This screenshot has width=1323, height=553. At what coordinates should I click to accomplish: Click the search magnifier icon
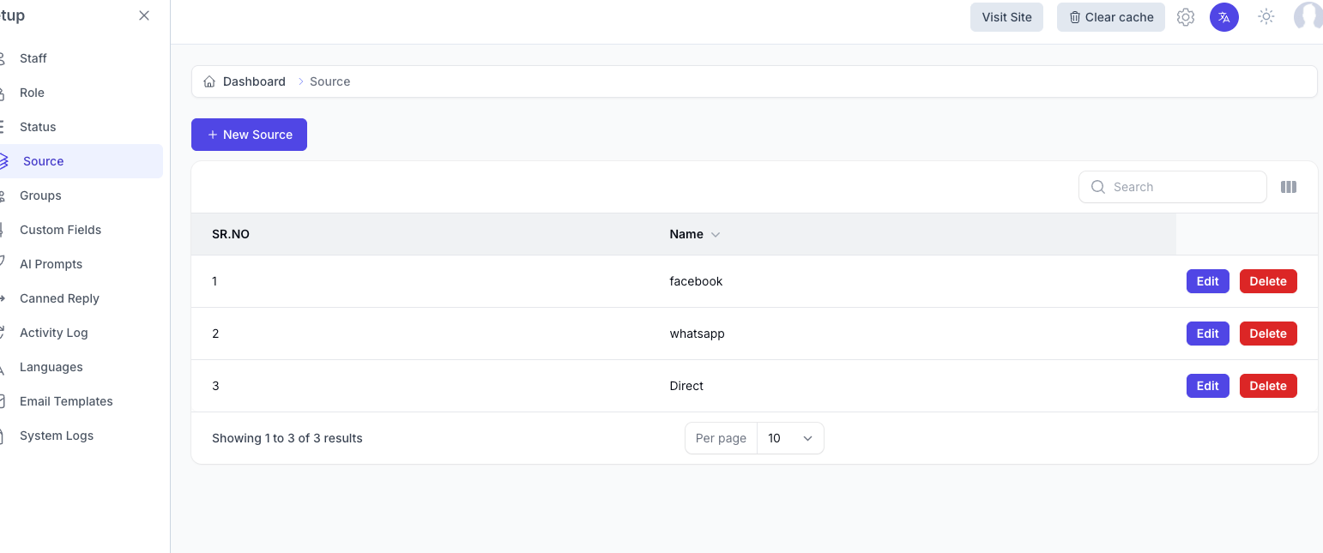point(1098,187)
